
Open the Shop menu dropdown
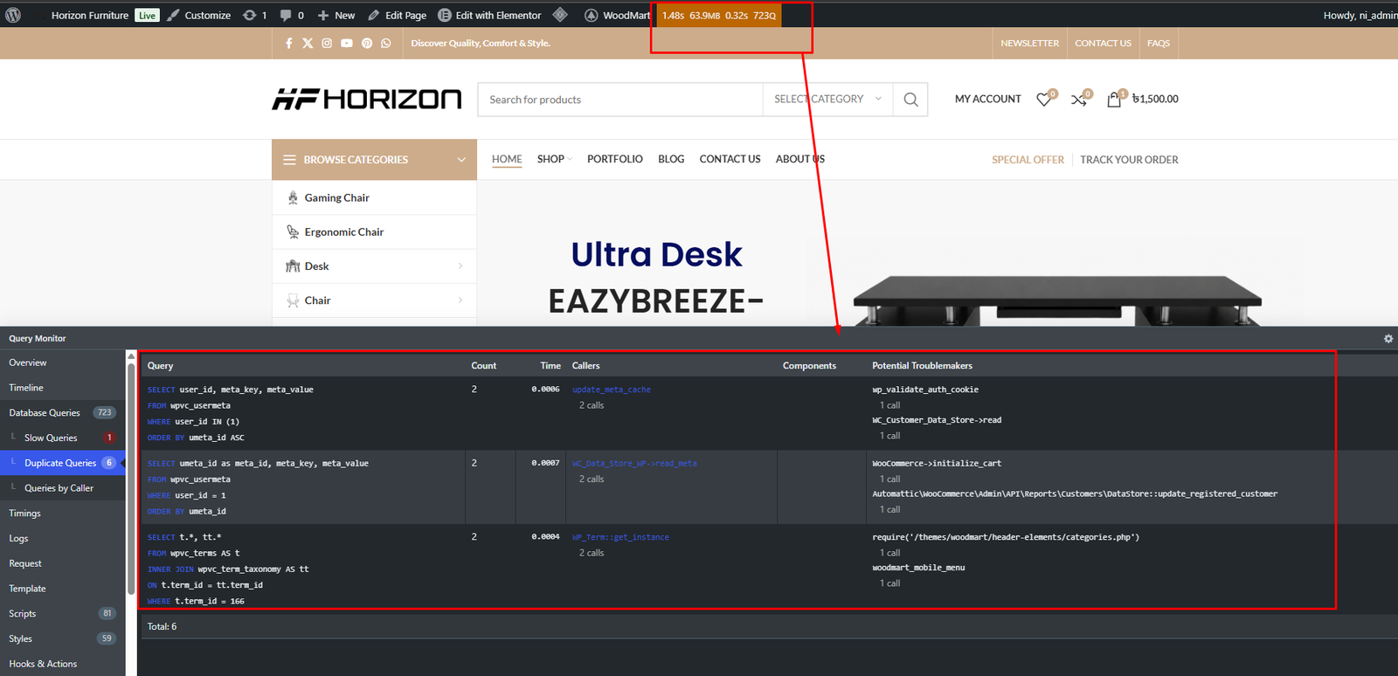[554, 159]
